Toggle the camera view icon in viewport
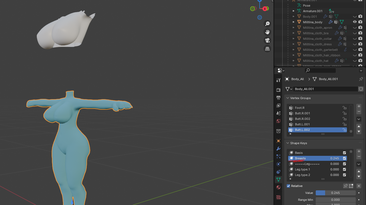366x205 pixels. point(267,40)
